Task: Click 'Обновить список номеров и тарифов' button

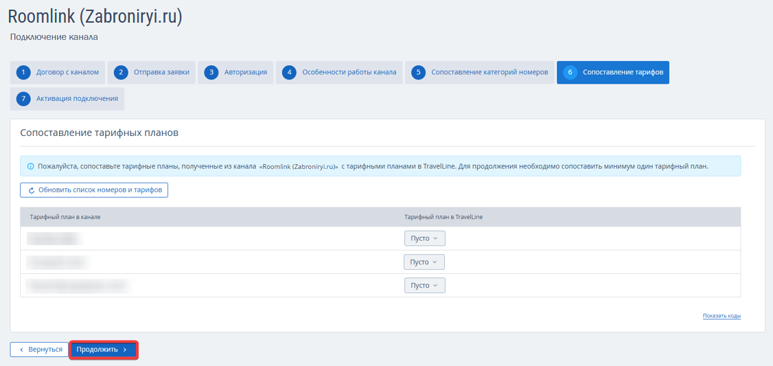Action: coord(94,190)
